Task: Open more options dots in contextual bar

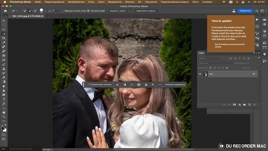Action: (x=160, y=85)
